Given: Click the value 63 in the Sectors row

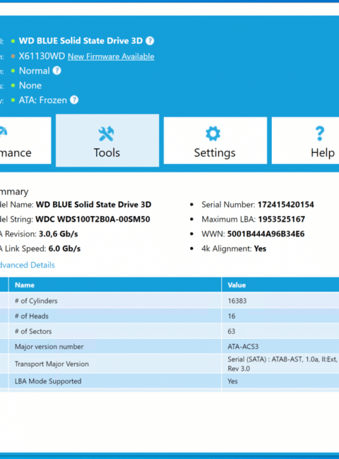Looking at the screenshot, I should [x=231, y=331].
